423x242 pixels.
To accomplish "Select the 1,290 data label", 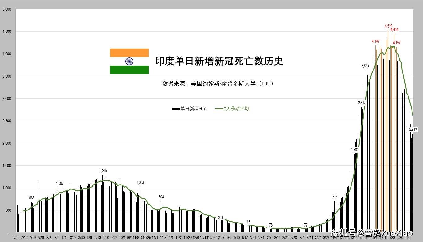I will coord(103,171).
